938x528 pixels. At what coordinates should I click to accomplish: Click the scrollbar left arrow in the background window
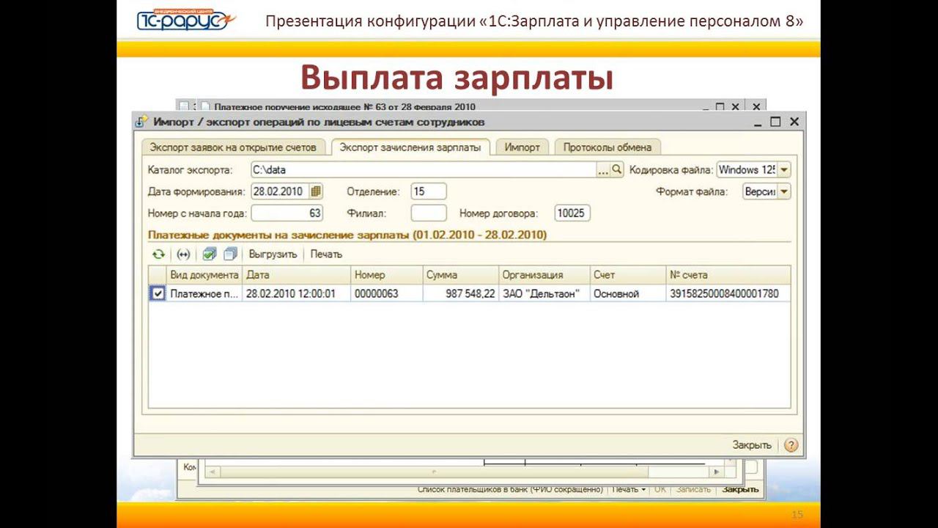213,472
